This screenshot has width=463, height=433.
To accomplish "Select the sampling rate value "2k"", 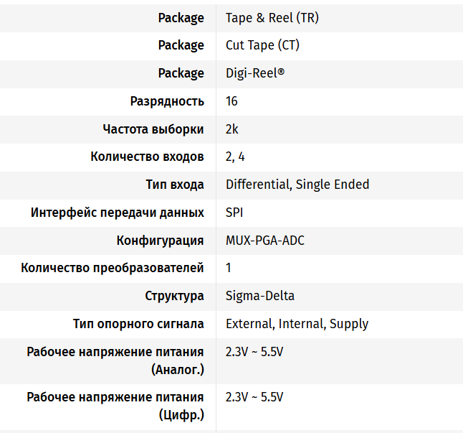I will (x=231, y=129).
